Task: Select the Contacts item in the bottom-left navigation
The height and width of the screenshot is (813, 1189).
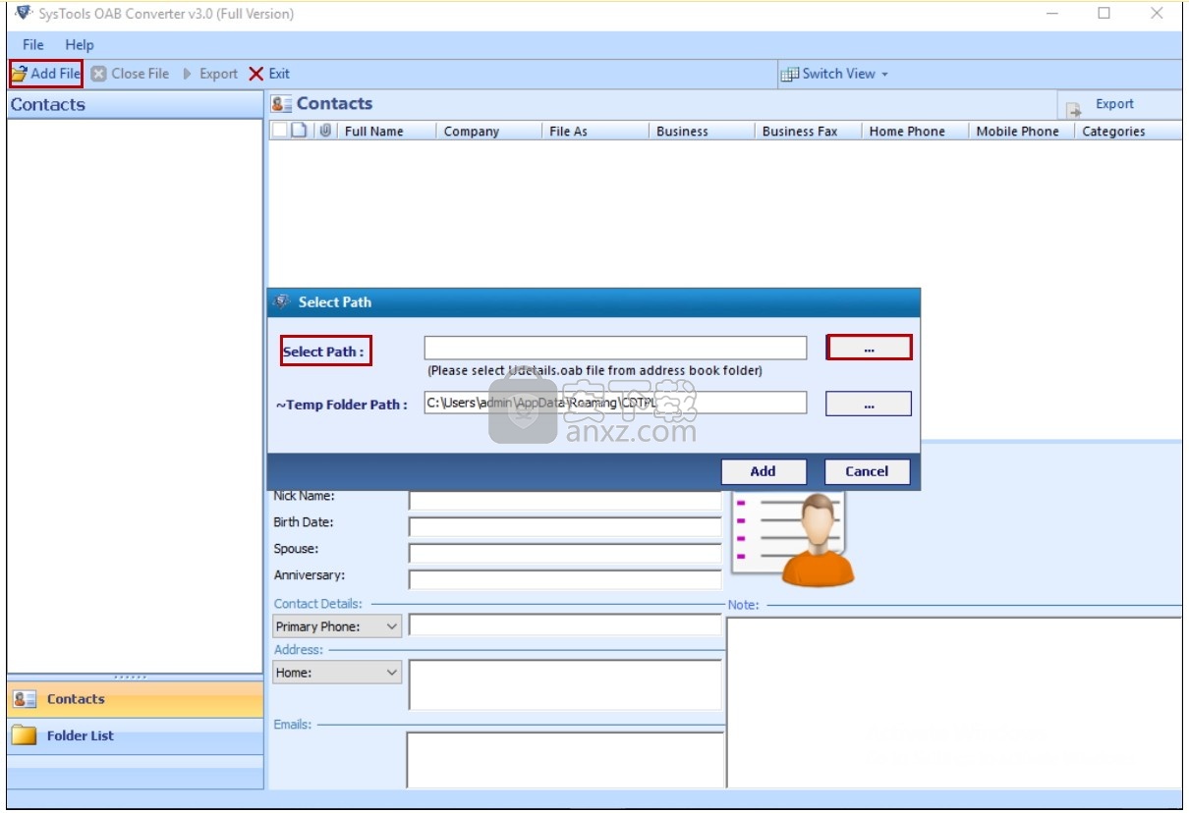Action: point(135,699)
